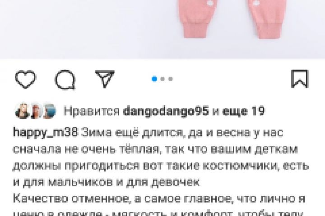Open the first liker's profile avatar

pos(22,111)
